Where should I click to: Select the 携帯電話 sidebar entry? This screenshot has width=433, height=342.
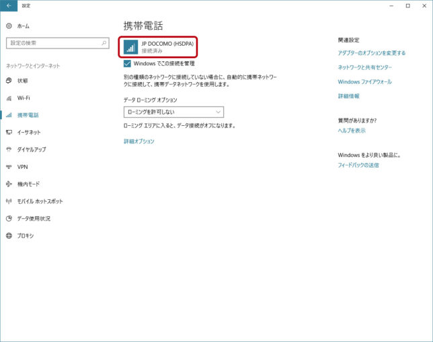click(28, 115)
